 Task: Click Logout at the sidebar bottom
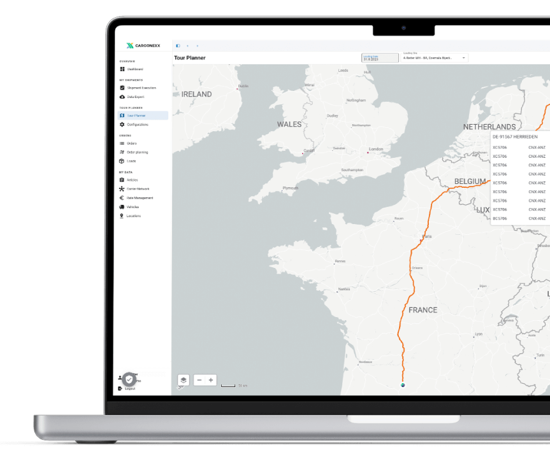pos(129,388)
